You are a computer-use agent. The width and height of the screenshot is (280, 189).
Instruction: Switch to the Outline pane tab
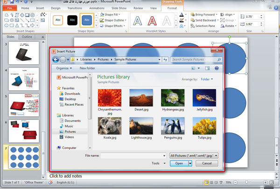coord(27,36)
